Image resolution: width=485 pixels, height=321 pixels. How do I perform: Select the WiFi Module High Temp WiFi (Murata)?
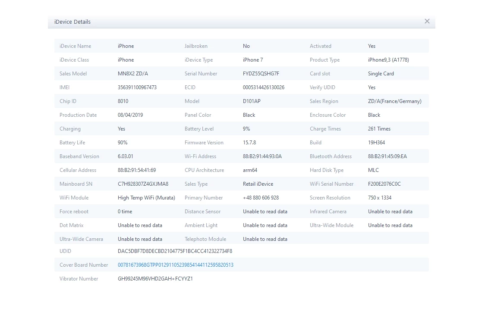coord(146,198)
